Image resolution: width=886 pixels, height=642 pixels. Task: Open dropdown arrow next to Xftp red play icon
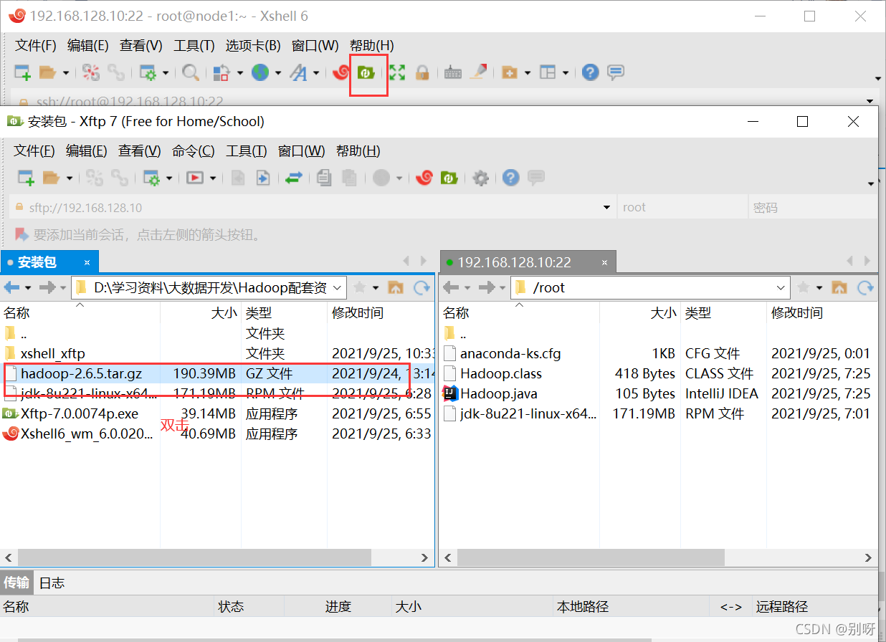[213, 178]
